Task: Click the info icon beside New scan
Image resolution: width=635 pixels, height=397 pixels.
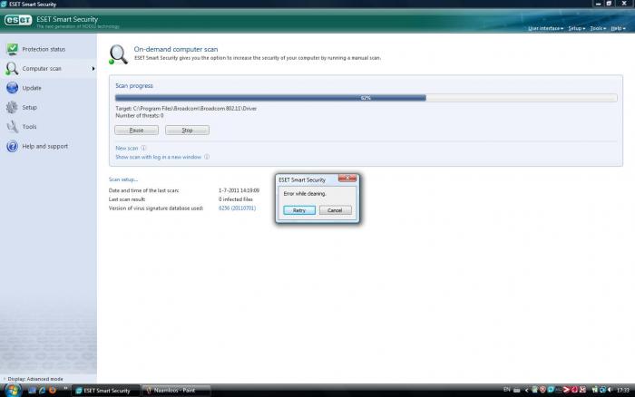Action: point(143,148)
